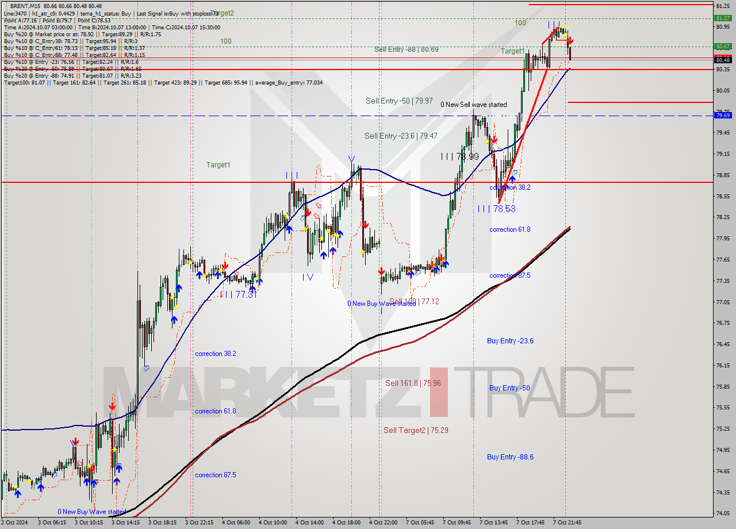Select the 'Buy Entry -88.6' label
Viewport: 736px width, 529px height.
pyautogui.click(x=510, y=457)
